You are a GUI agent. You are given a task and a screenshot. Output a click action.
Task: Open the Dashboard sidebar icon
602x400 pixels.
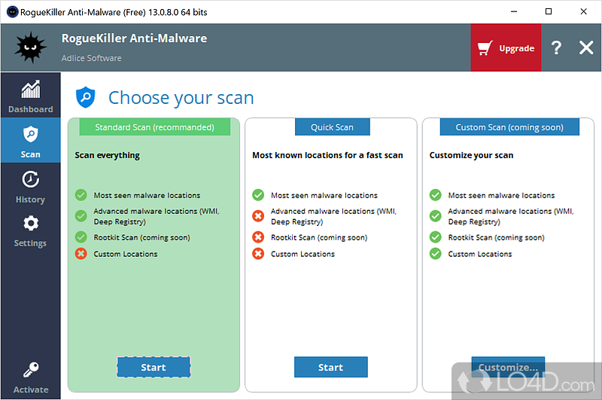(x=30, y=90)
